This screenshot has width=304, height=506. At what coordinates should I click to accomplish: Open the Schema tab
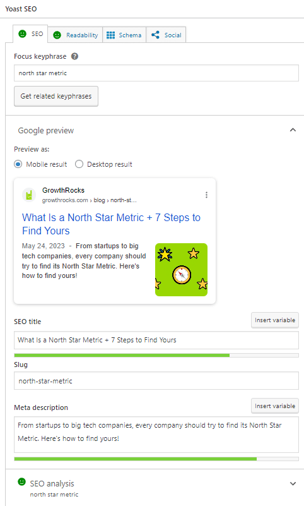pyautogui.click(x=124, y=35)
